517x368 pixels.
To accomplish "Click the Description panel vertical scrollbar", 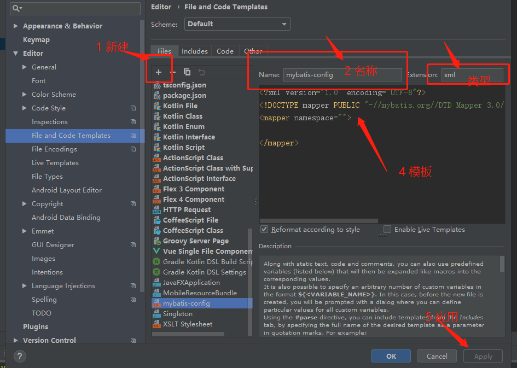I will pos(502,264).
